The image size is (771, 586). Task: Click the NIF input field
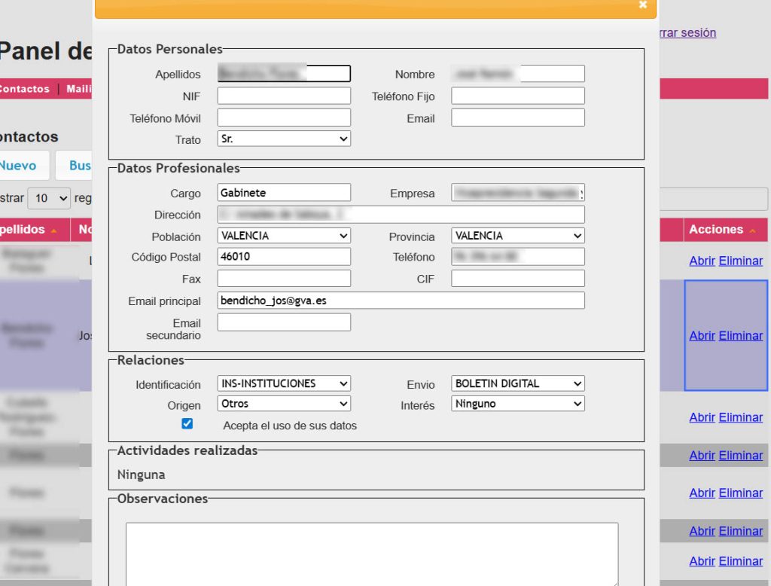pos(284,96)
